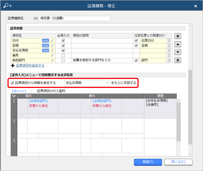
Task: Click the magnifier zoom icon in title bar
Action: 7,6
